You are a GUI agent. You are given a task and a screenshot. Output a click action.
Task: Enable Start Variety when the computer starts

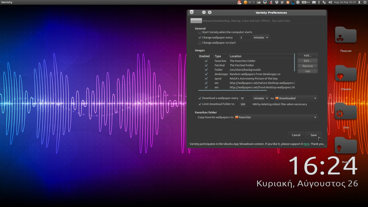199,32
